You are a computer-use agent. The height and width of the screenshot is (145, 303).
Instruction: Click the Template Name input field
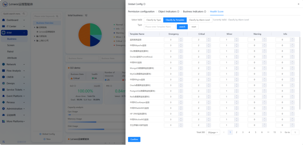[160, 27]
